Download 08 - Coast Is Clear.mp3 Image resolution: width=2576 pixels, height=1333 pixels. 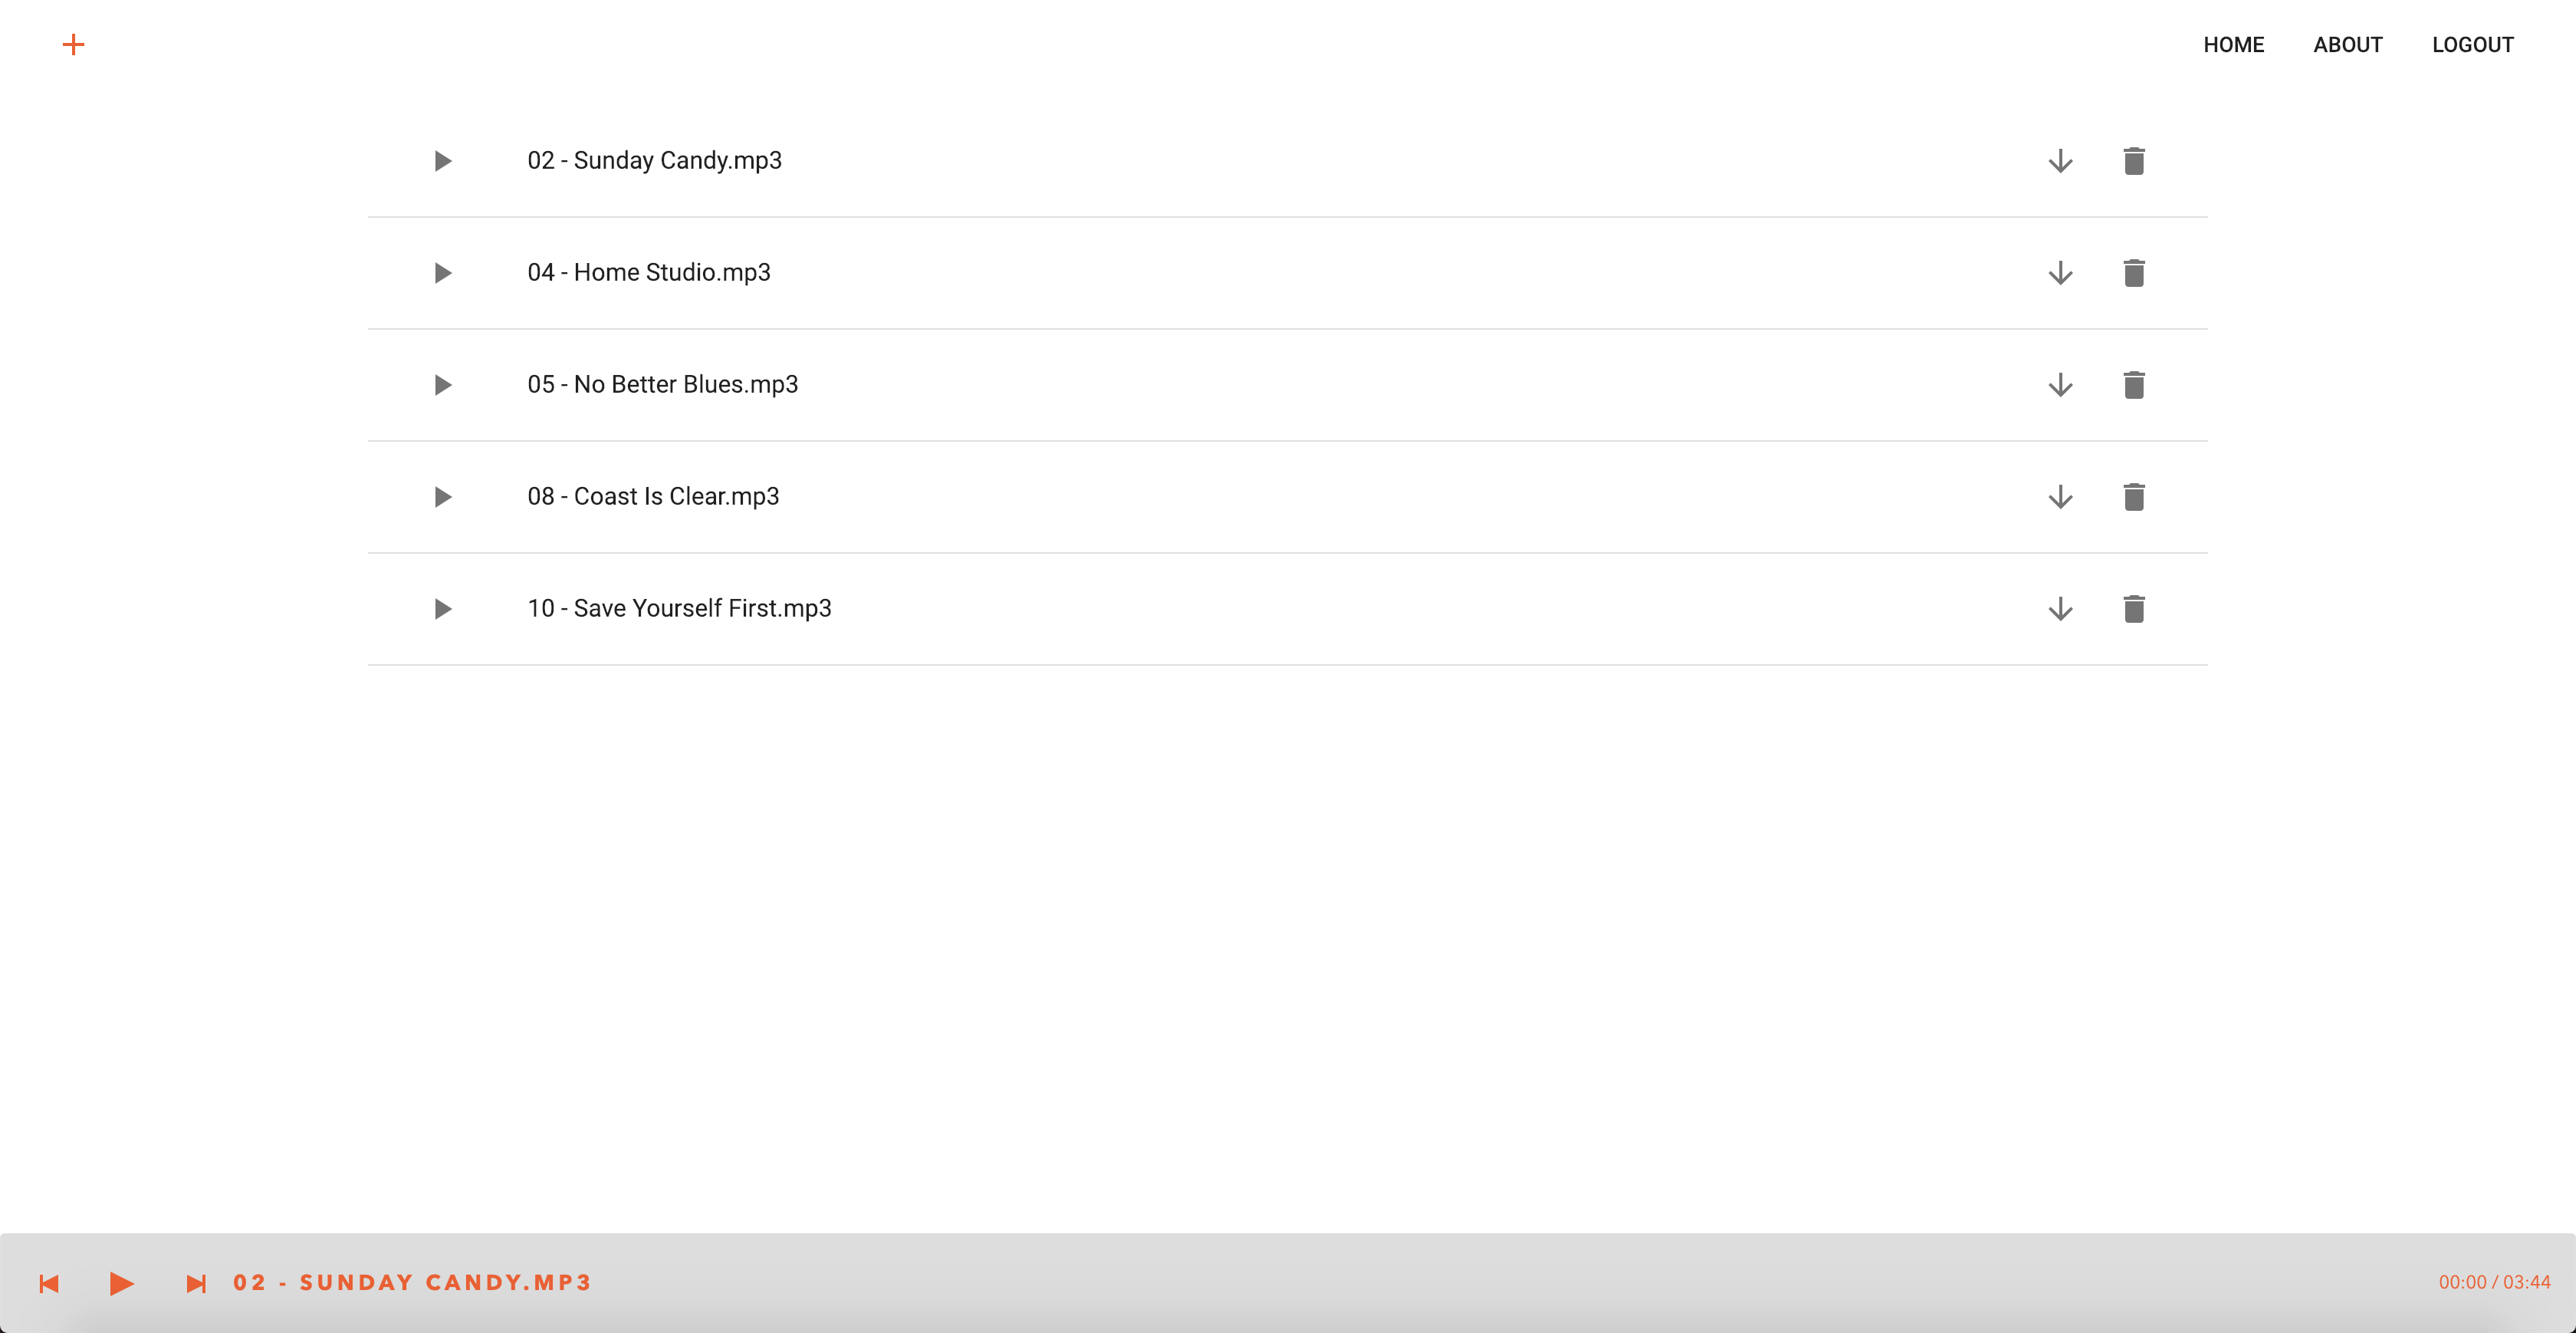[2060, 497]
